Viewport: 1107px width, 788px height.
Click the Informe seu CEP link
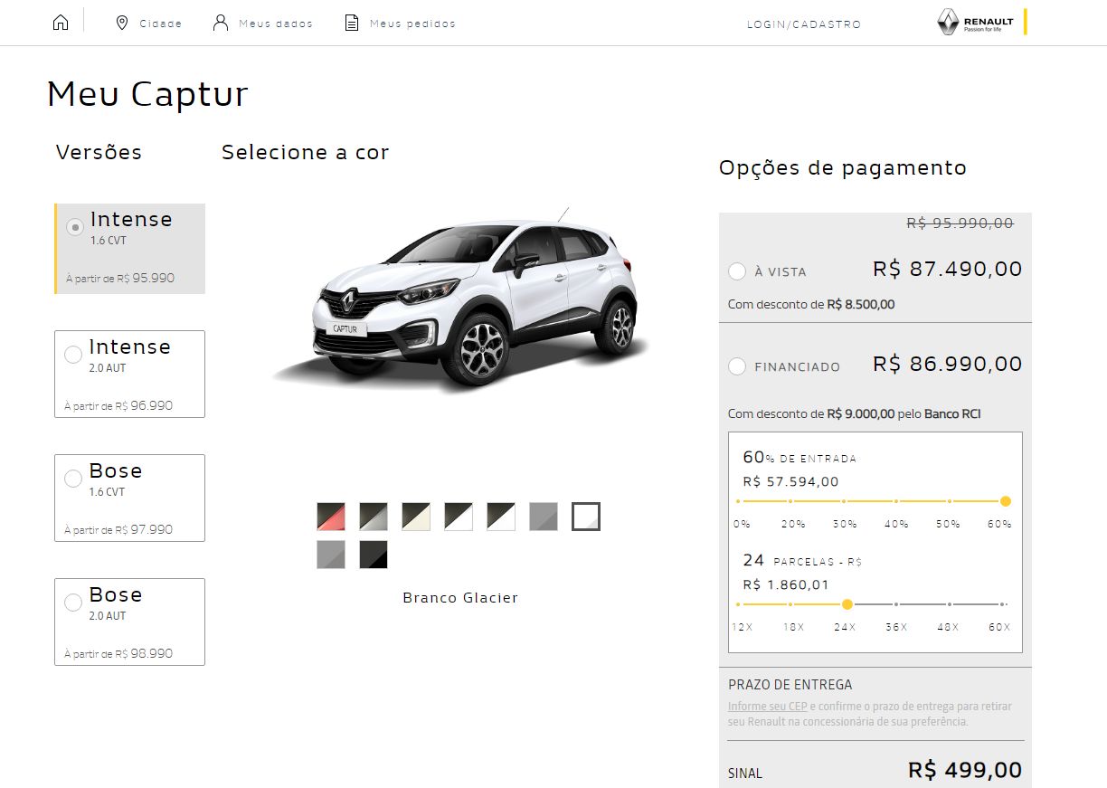pyautogui.click(x=768, y=707)
